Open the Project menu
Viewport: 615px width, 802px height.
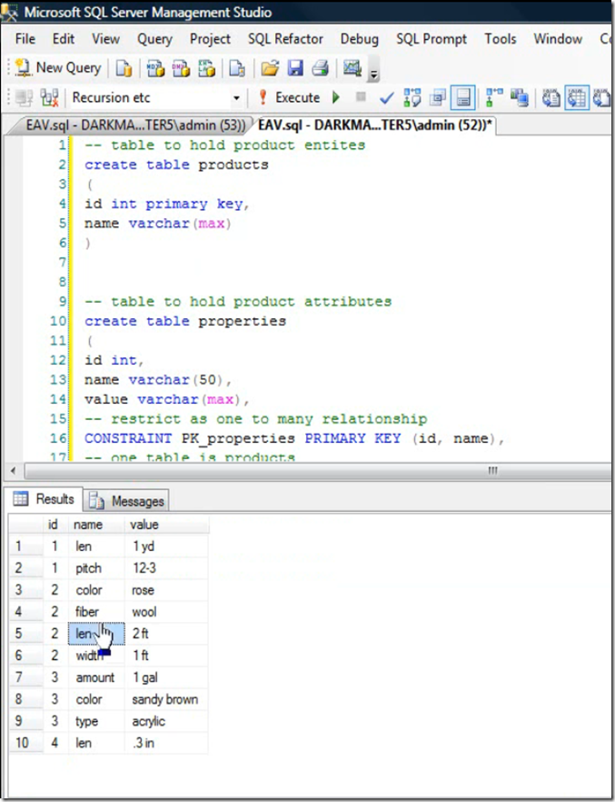pos(210,39)
